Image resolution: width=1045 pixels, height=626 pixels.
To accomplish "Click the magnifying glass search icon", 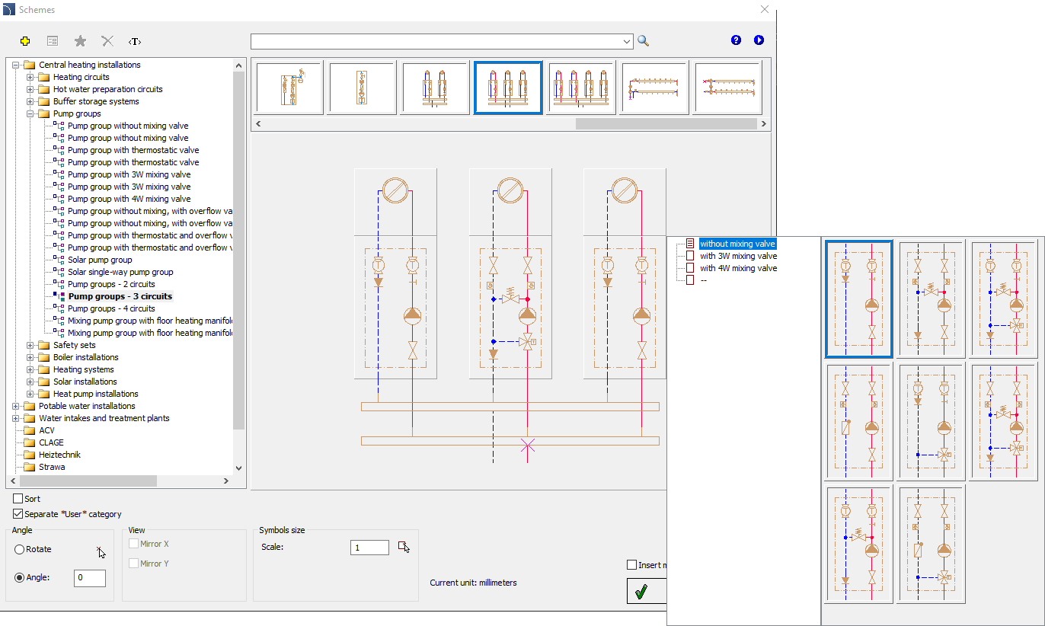I will tap(644, 41).
